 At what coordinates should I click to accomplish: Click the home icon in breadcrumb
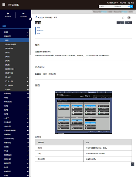coord(36,17)
